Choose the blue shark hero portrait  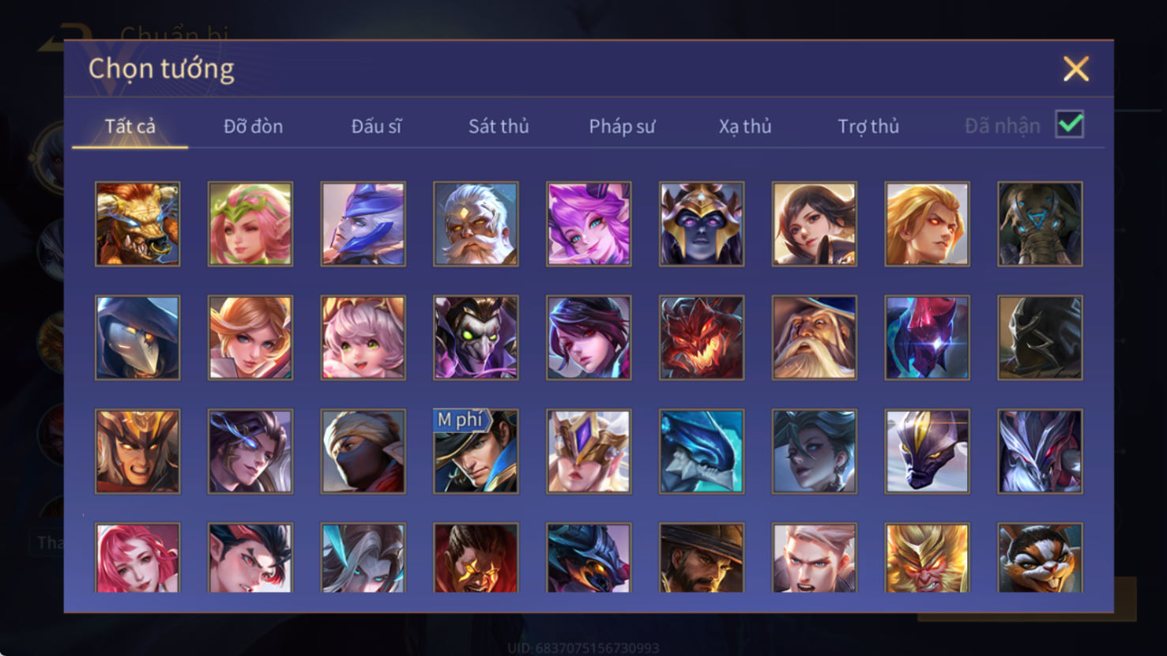(x=702, y=451)
